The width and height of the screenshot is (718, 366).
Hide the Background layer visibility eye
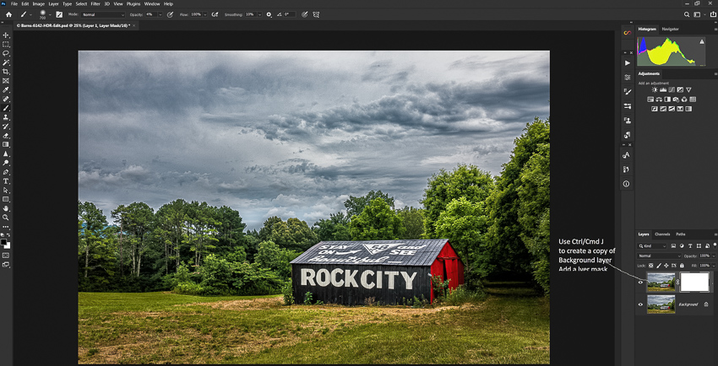coord(640,304)
